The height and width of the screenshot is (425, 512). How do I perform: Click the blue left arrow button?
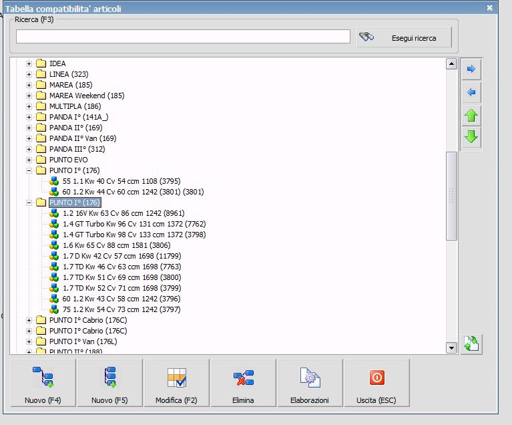tap(471, 92)
